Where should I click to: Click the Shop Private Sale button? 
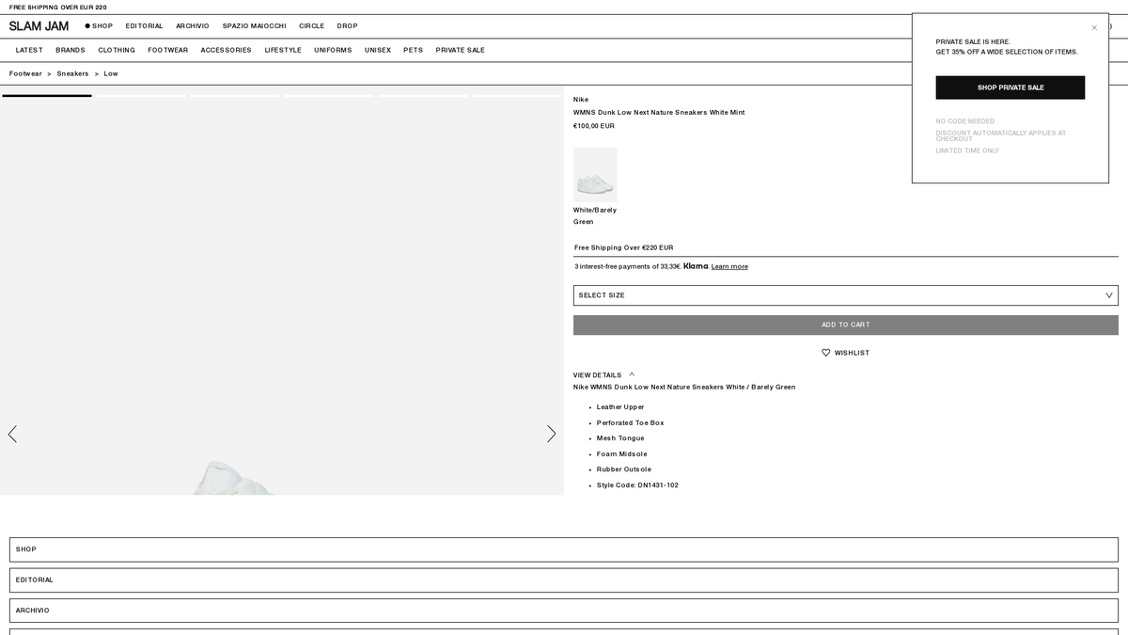(x=1010, y=87)
